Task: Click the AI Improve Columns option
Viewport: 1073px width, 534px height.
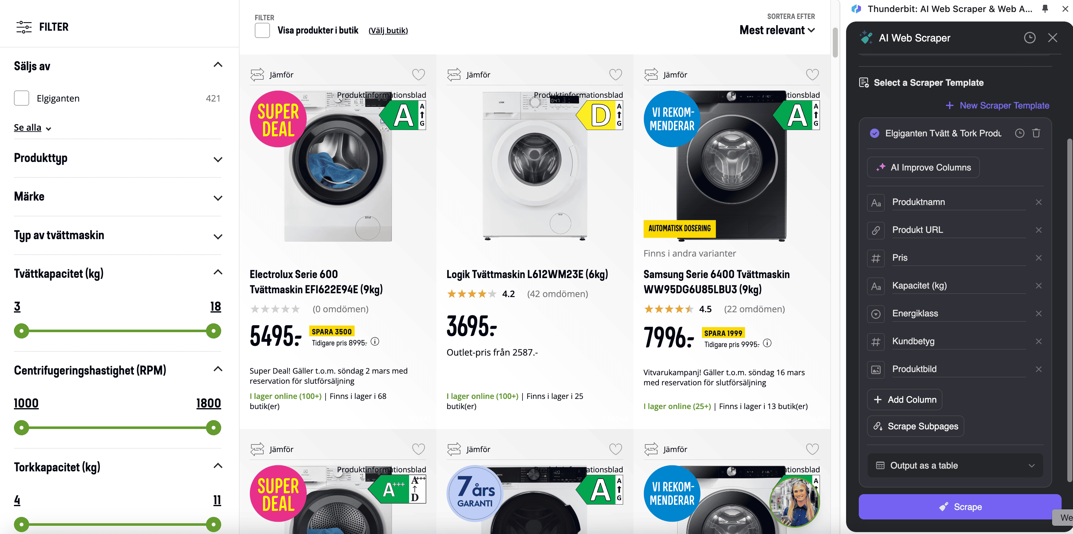Action: tap(923, 167)
